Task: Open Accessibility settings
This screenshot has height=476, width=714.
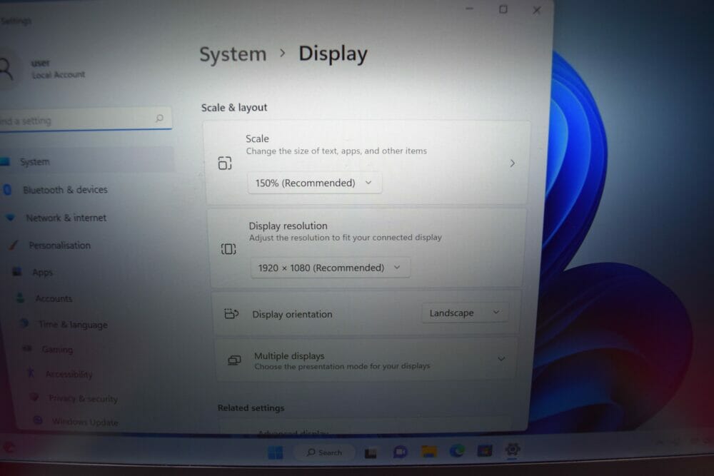Action: (x=69, y=374)
